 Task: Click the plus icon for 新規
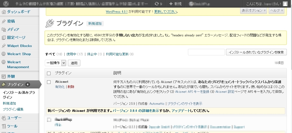pos(171,4)
